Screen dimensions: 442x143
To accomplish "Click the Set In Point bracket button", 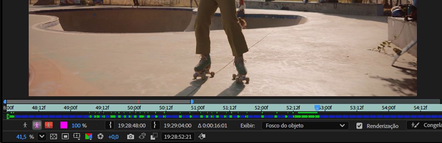I will (109, 125).
